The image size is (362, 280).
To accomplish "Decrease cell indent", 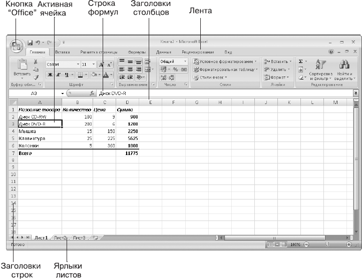I will (x=122, y=77).
